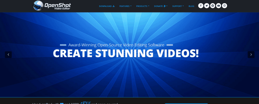This screenshot has width=259, height=104.
Task: Open the Blog page from the navbar
Action: pyautogui.click(x=191, y=6)
